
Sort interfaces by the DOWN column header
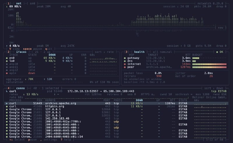coord(52,55)
